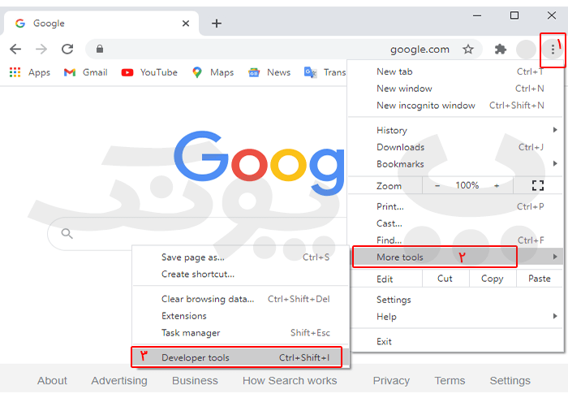568x398 pixels.
Task: Click the Google logo
Action: pos(260,162)
